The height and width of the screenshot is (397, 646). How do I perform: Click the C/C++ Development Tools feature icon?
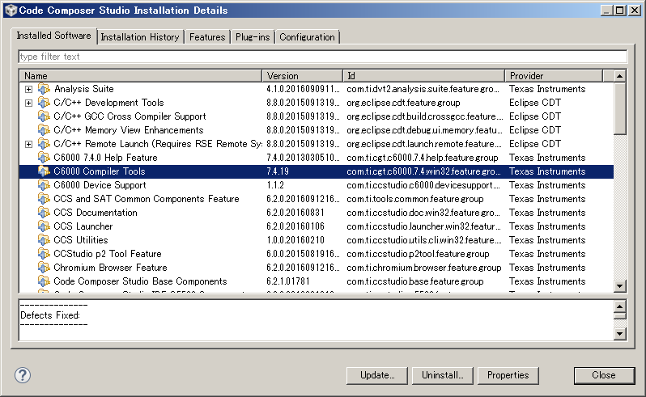point(44,103)
